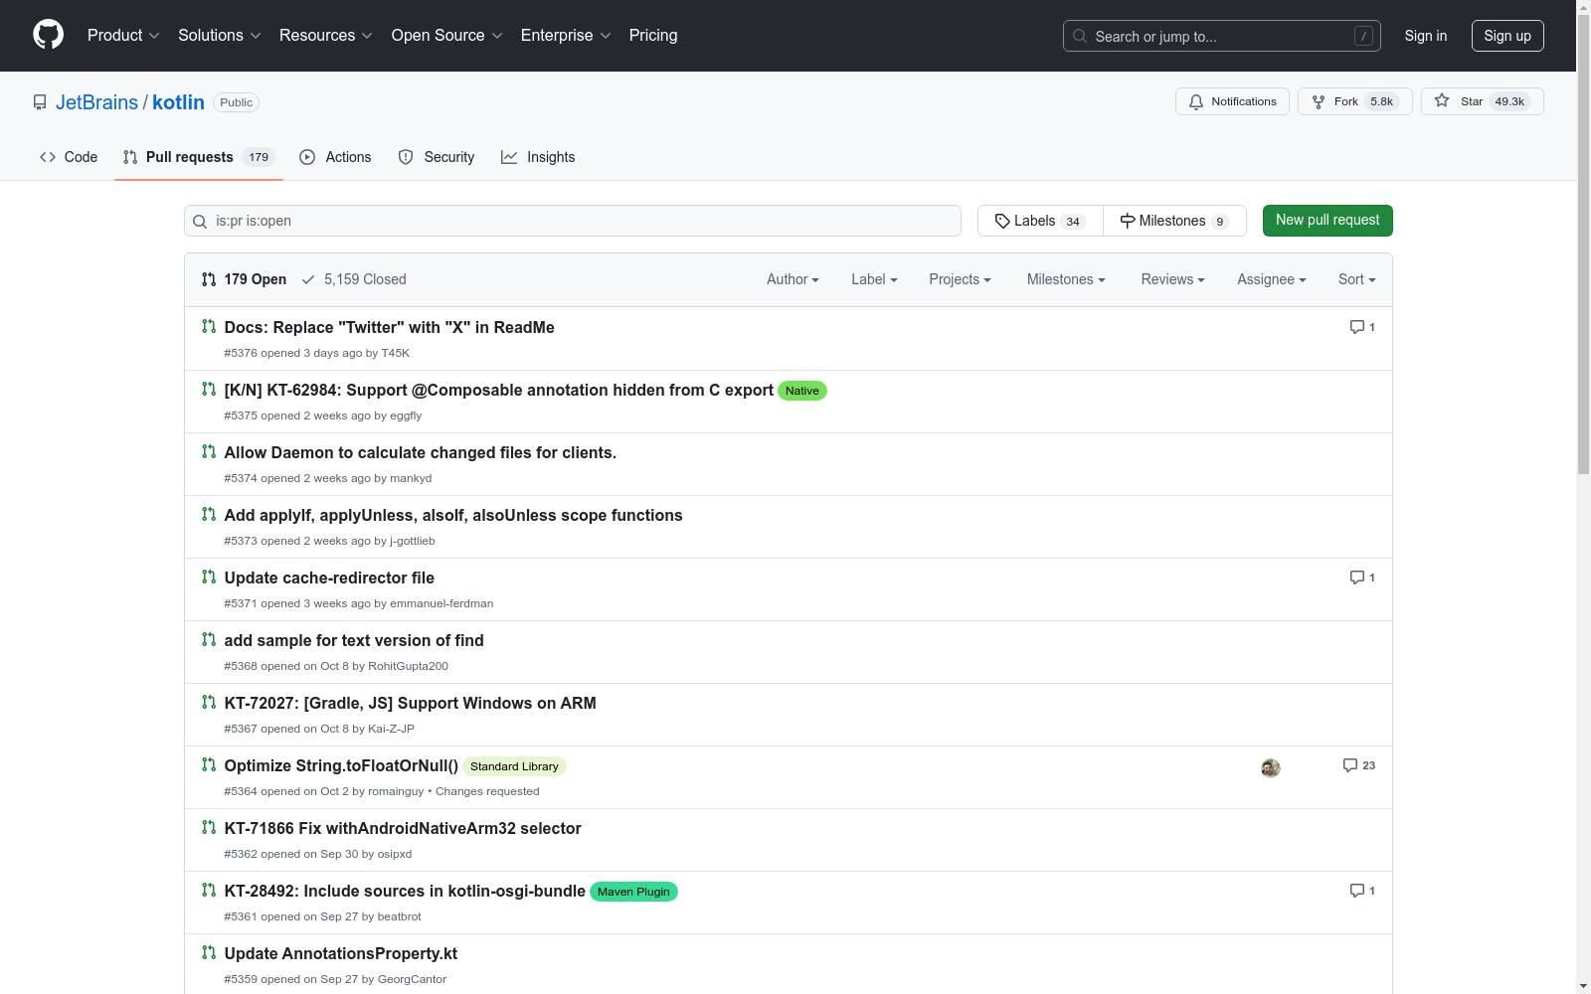Click the Star count 49.3k

pyautogui.click(x=1509, y=101)
